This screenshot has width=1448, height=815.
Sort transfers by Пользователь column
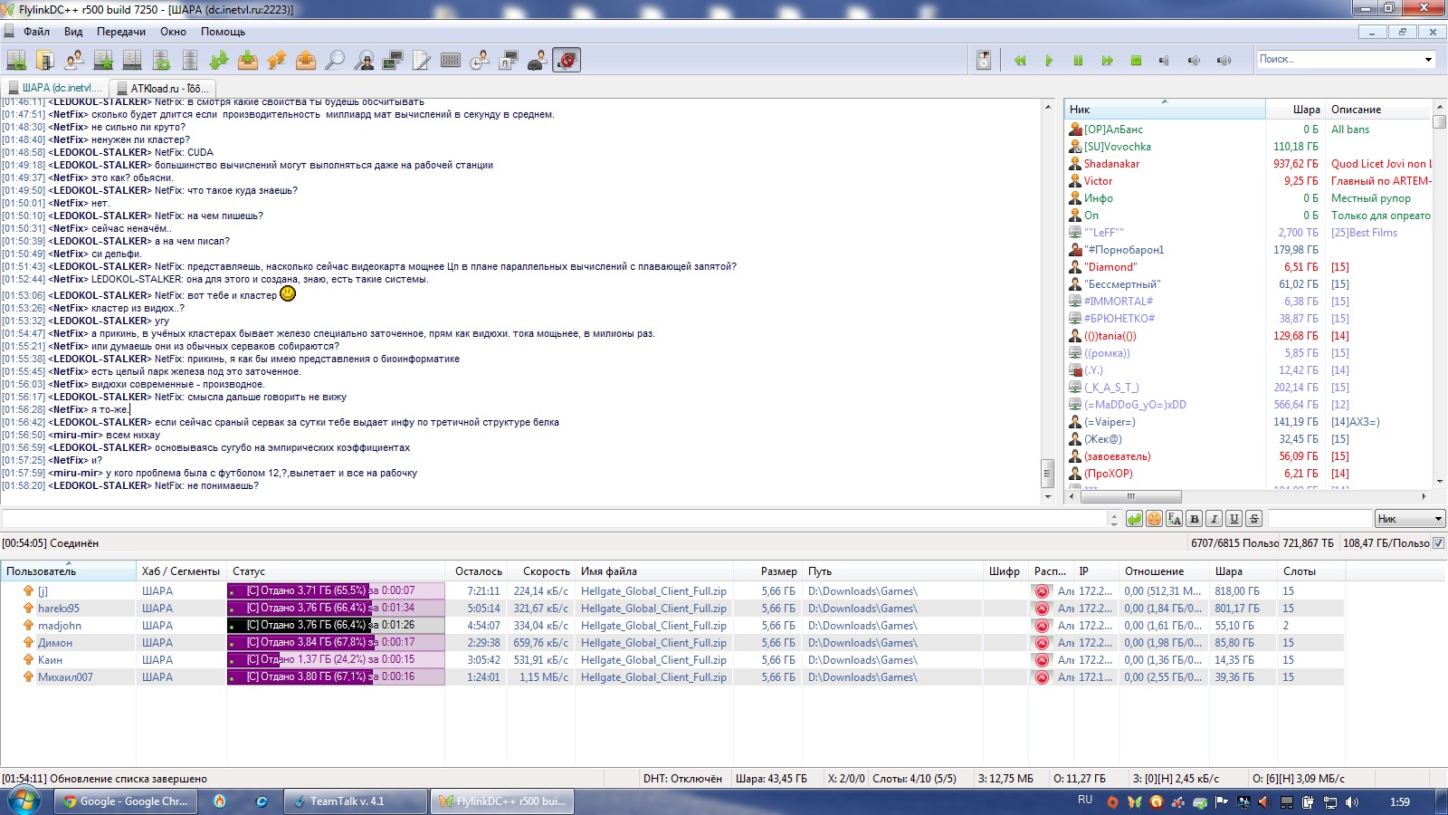[68, 571]
